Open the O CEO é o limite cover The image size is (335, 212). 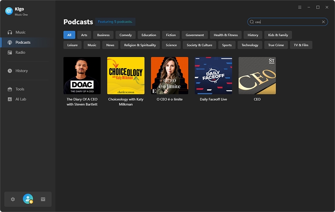170,76
